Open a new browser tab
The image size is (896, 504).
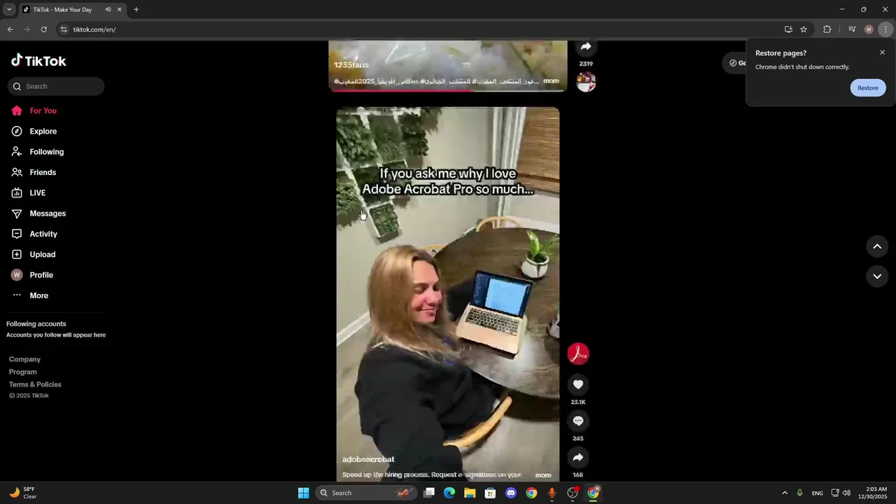136,10
